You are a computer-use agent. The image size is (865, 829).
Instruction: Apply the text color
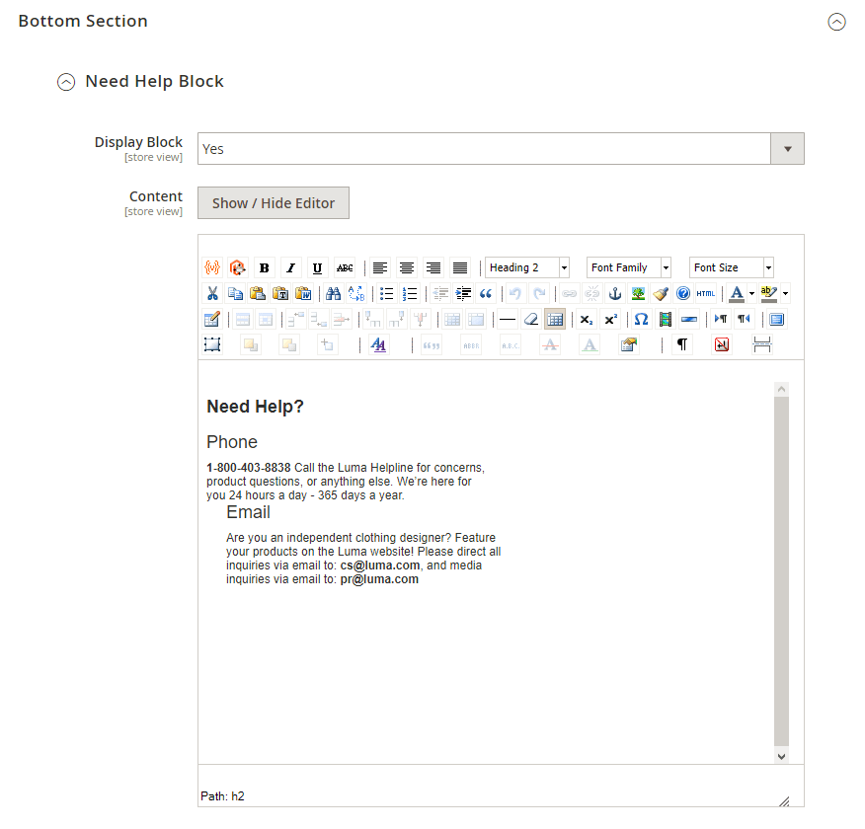tap(737, 293)
